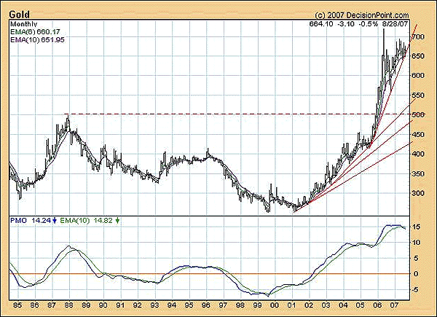
Task: Click the 300 price axis label
Action: click(418, 193)
